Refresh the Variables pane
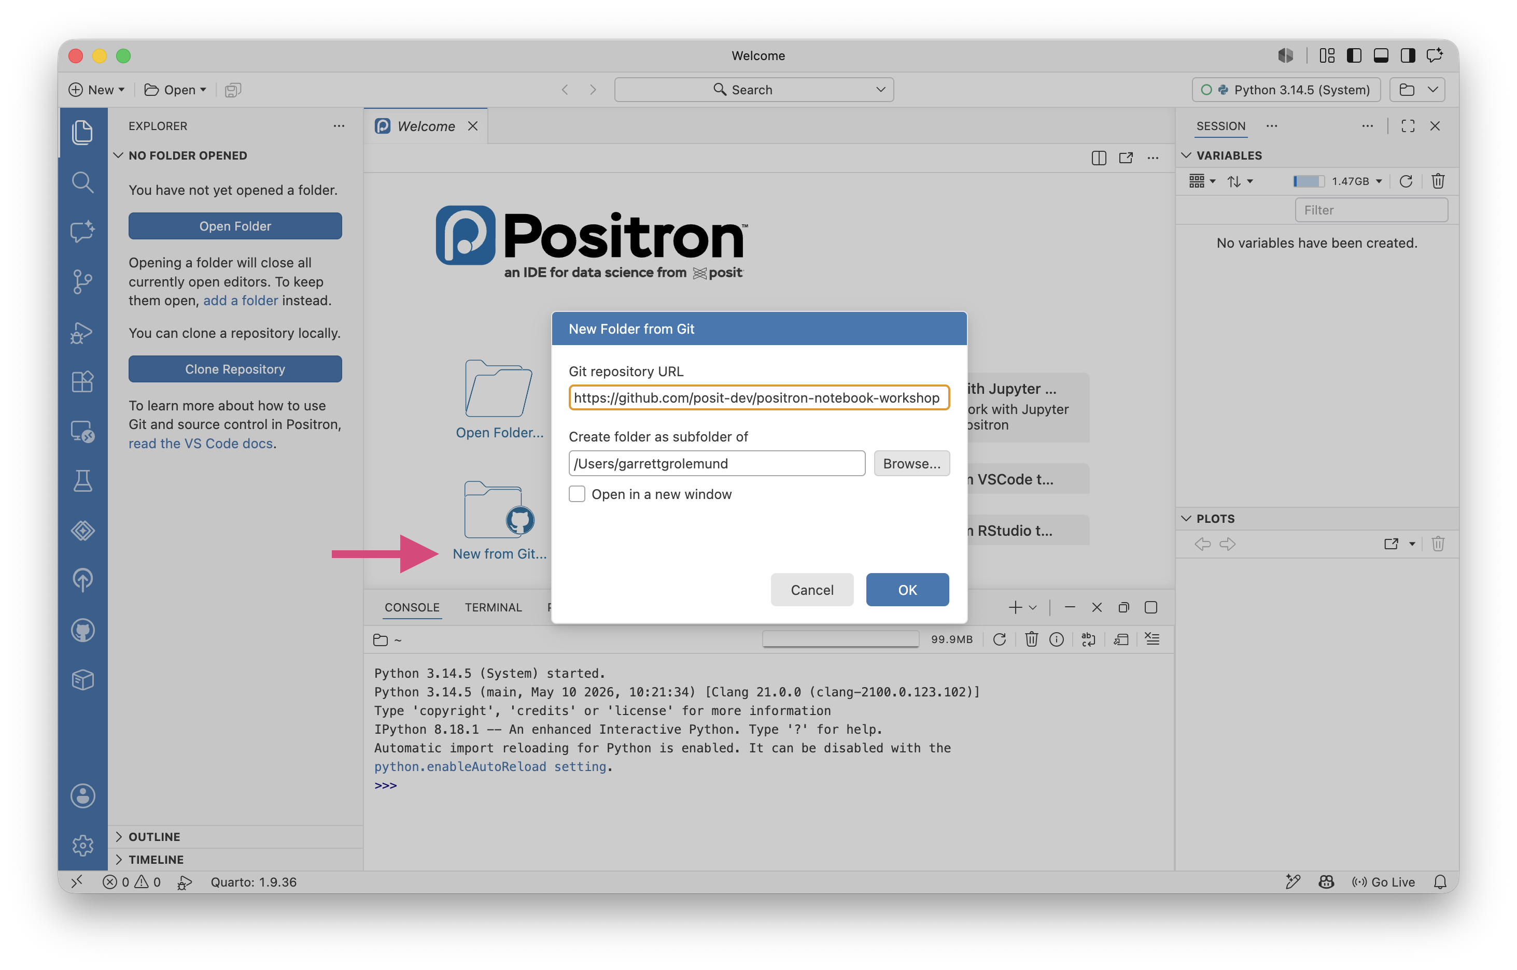 tap(1406, 181)
